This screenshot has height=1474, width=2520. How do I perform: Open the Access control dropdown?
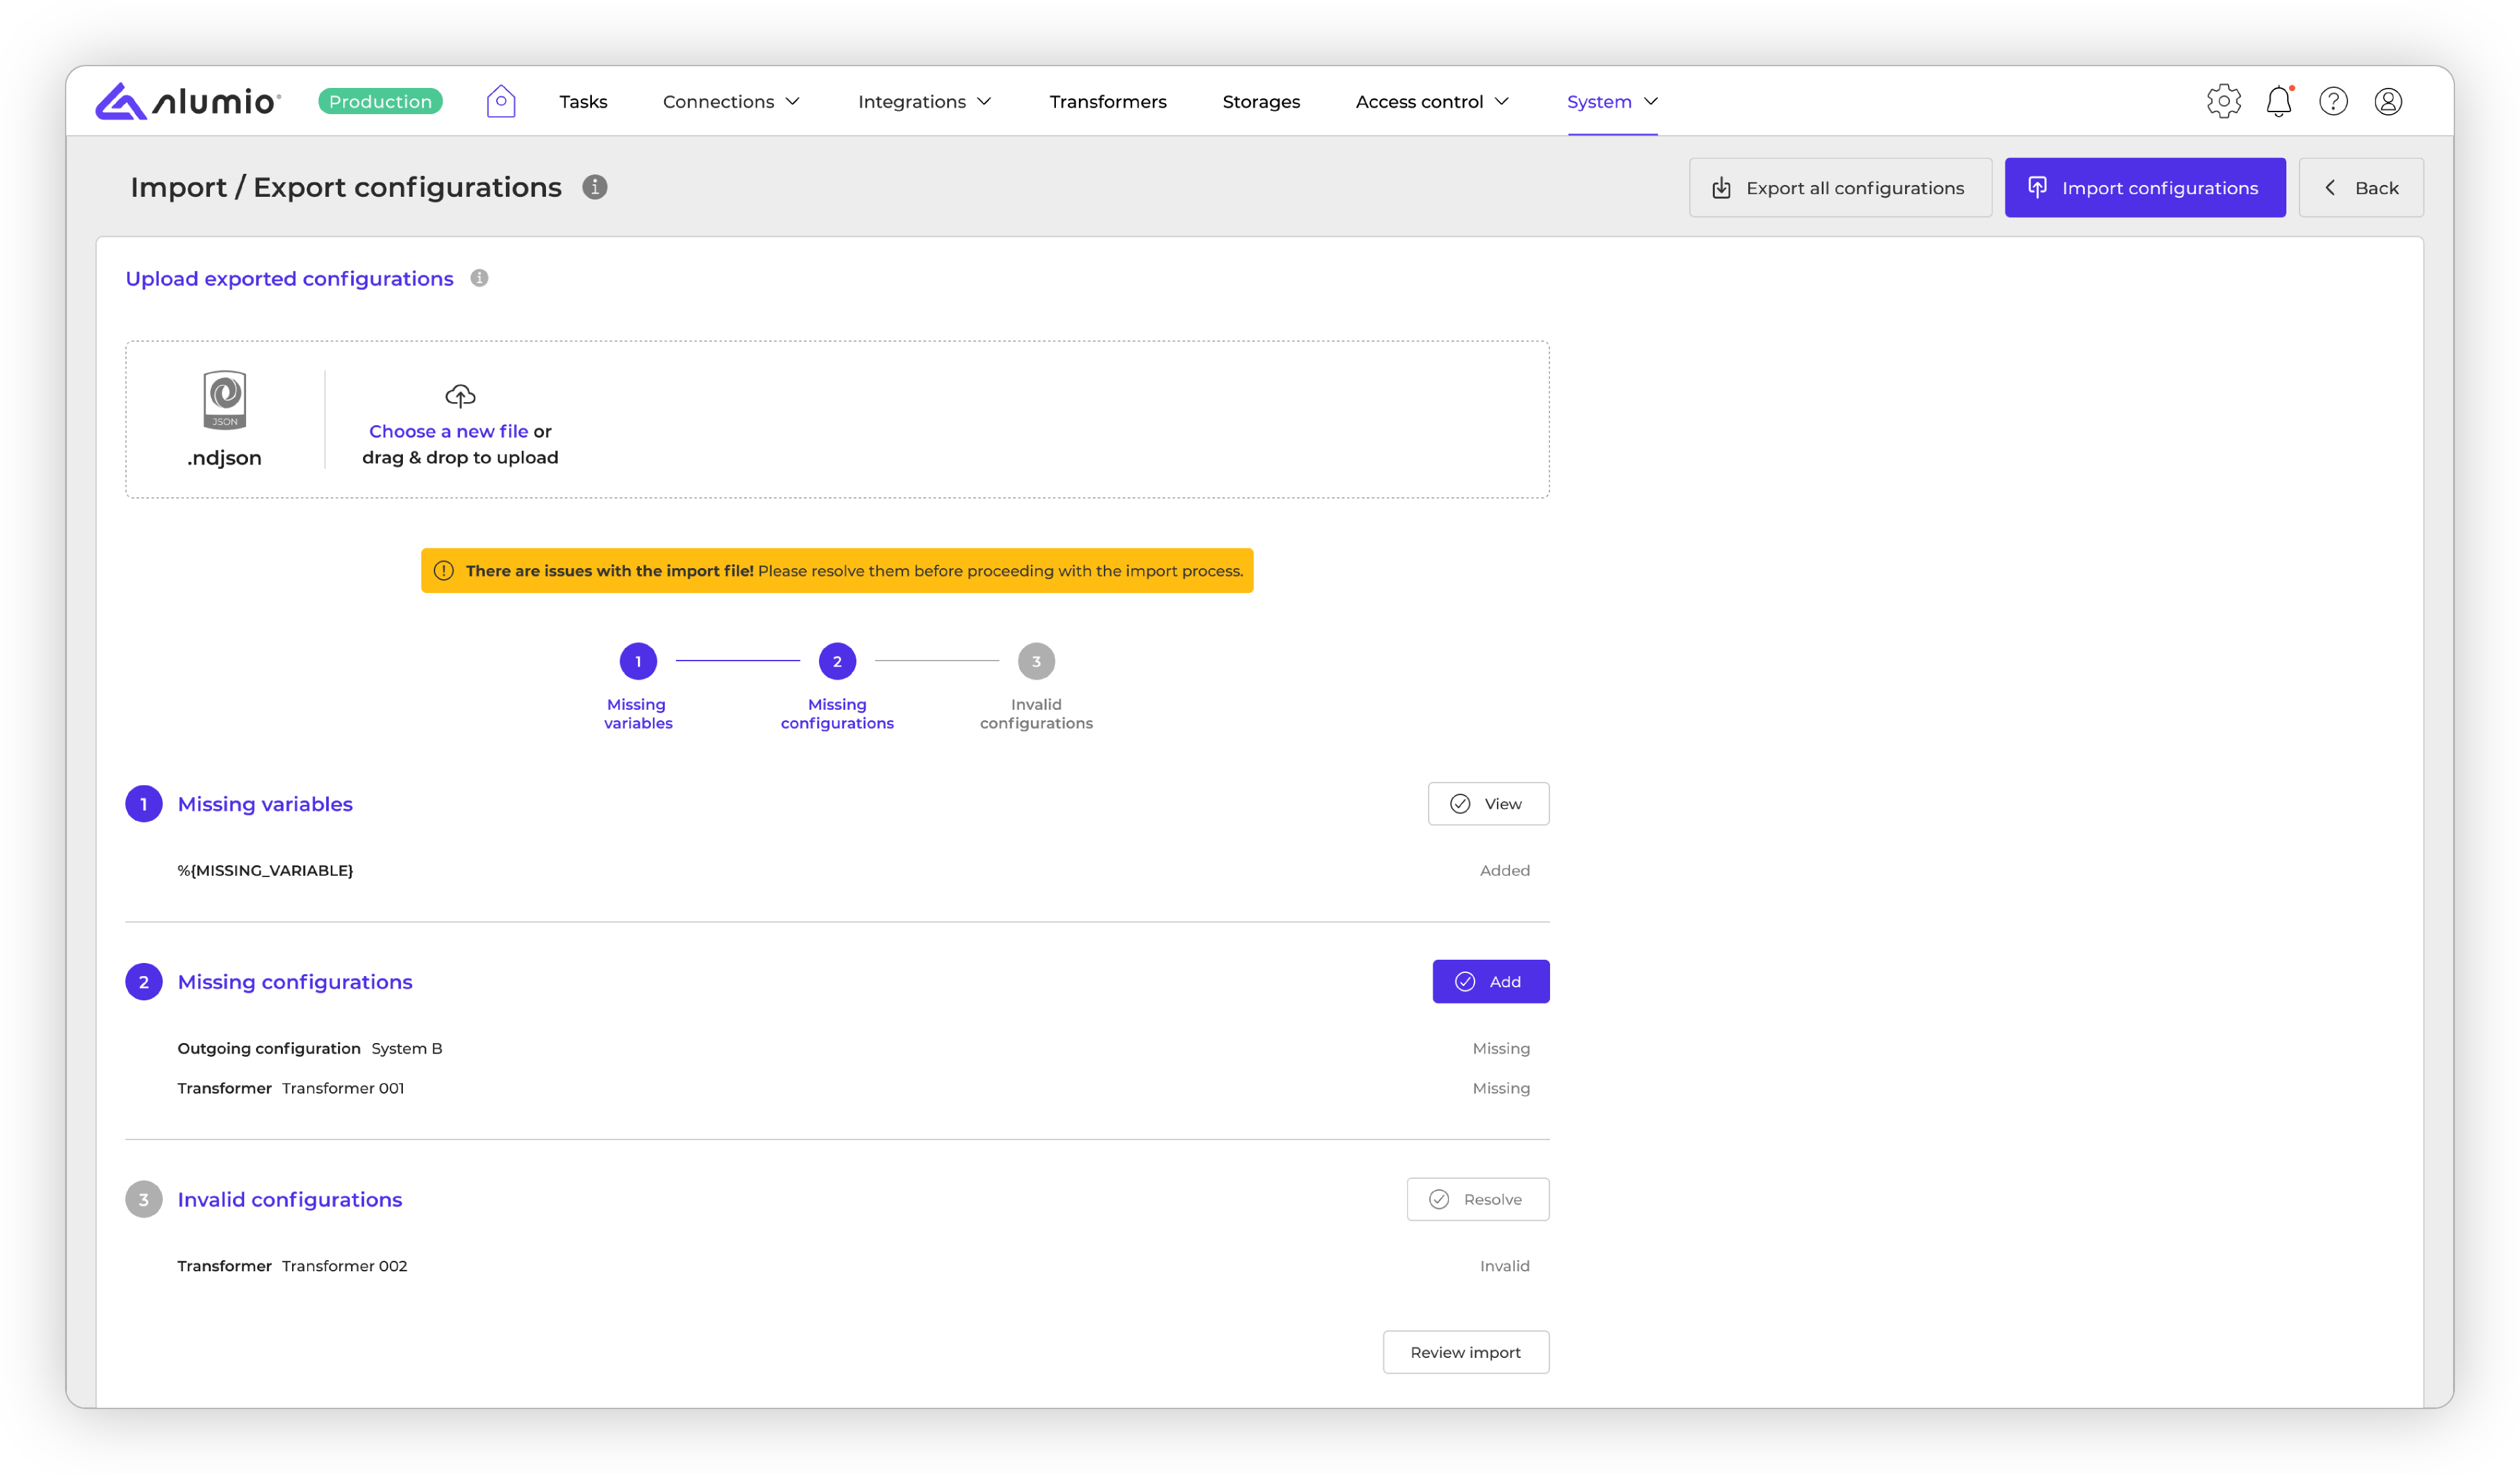1431,101
